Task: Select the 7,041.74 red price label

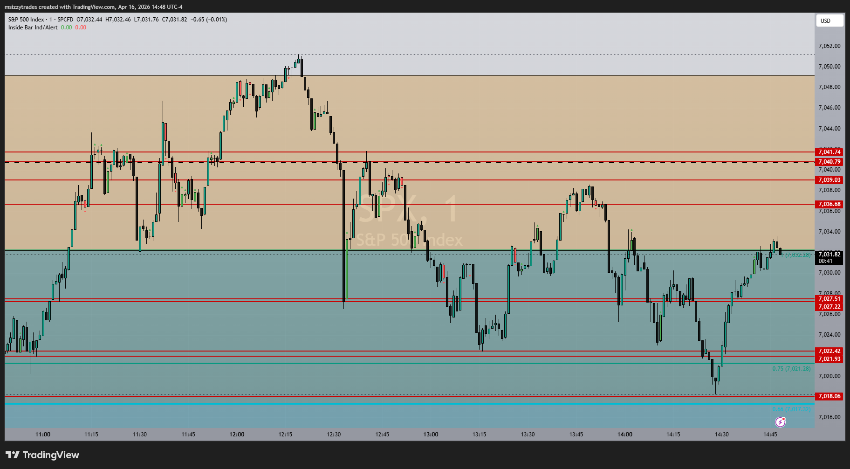Action: click(829, 152)
